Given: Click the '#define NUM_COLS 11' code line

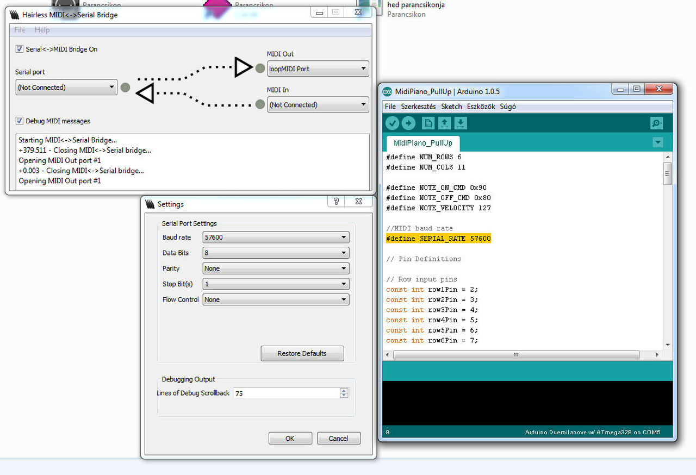Looking at the screenshot, I should [x=426, y=167].
